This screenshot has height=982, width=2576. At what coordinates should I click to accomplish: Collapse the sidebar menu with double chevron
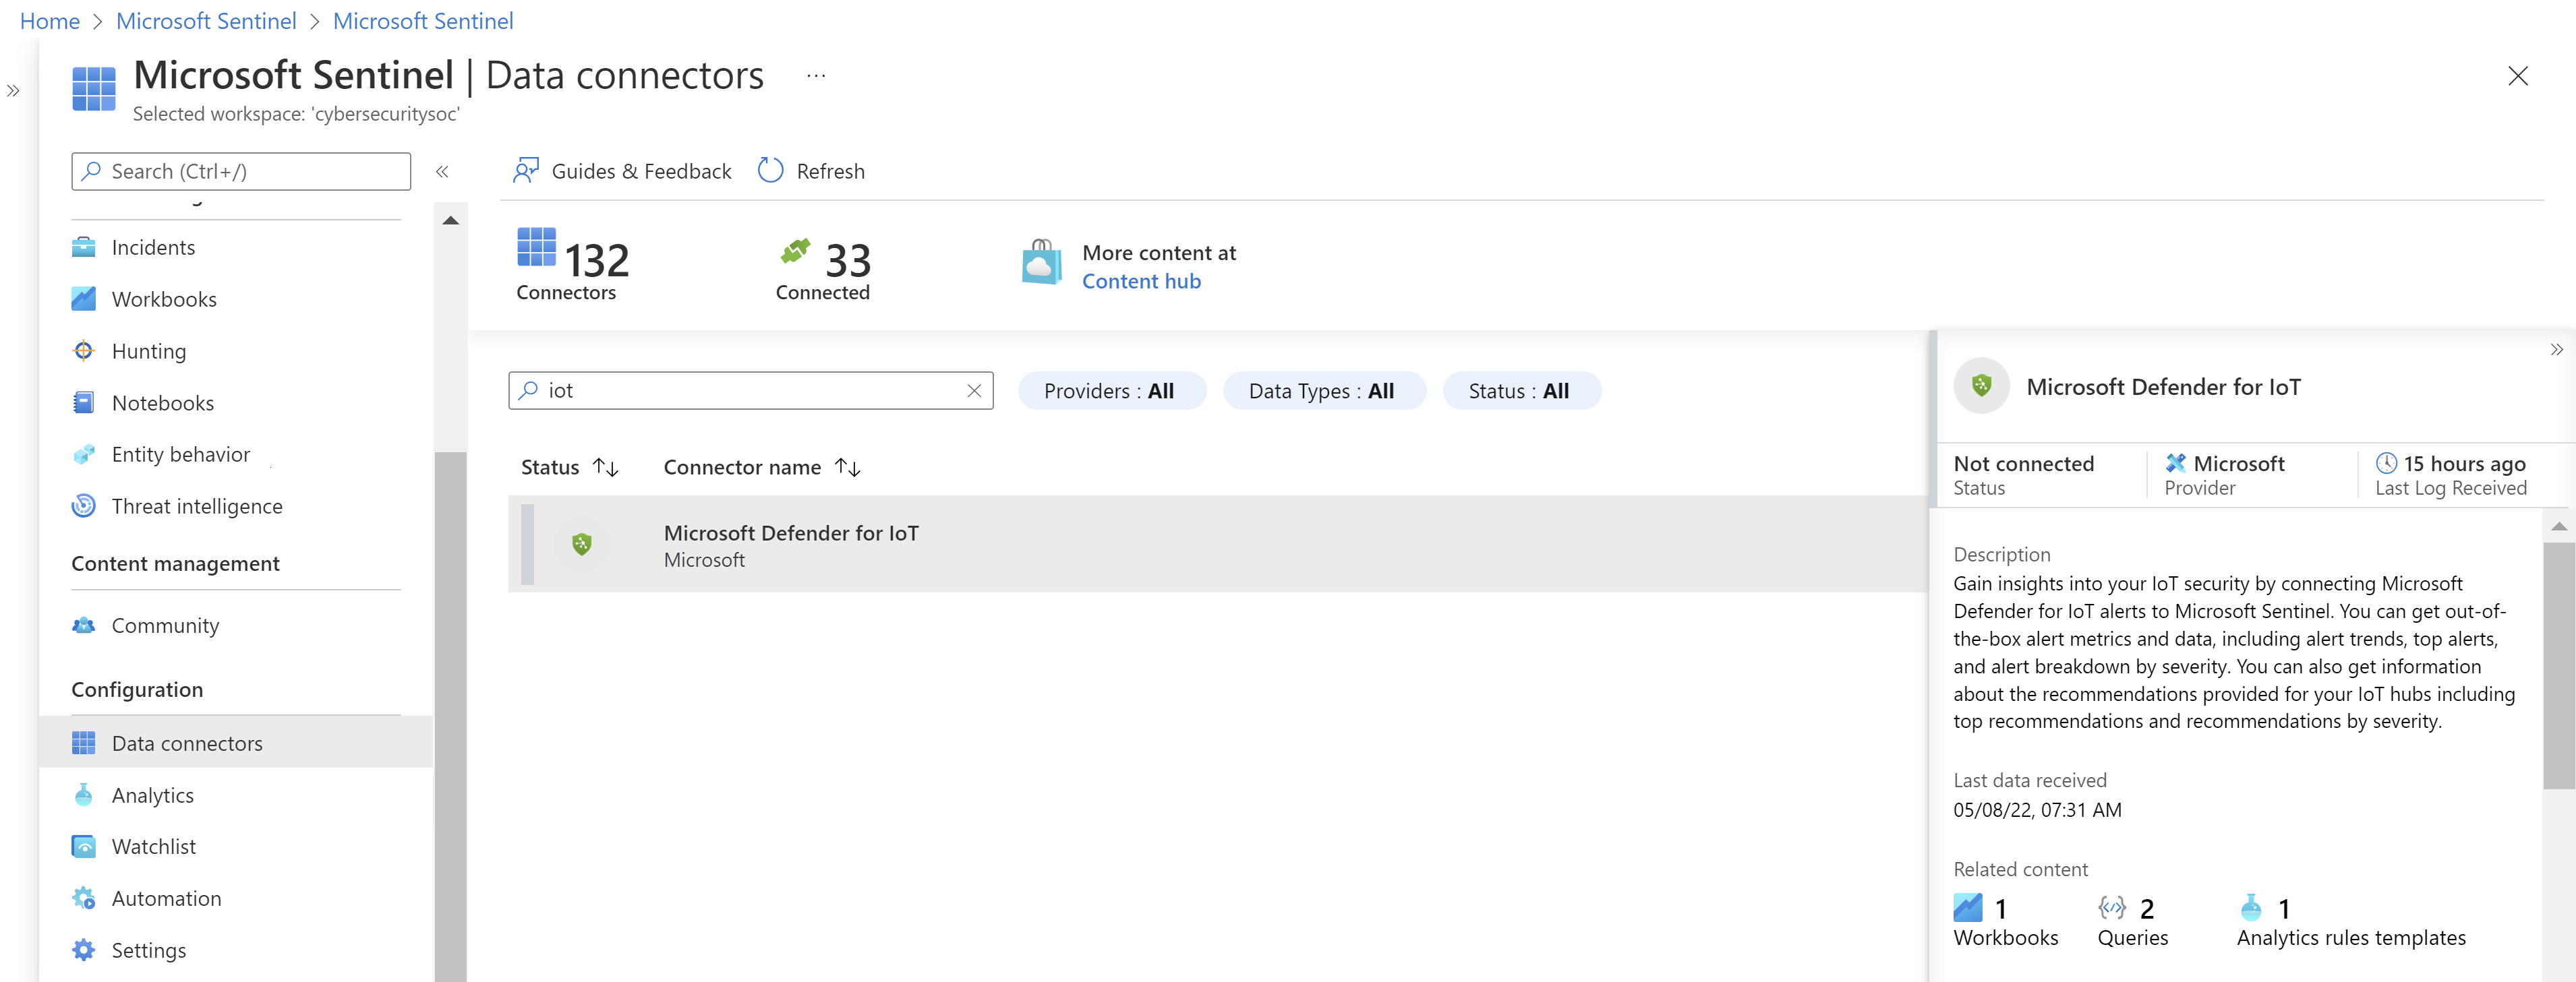(x=442, y=171)
